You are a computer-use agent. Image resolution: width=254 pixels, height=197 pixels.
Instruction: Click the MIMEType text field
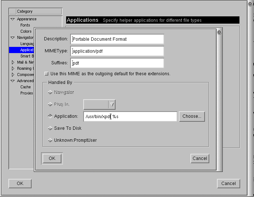coord(117,51)
